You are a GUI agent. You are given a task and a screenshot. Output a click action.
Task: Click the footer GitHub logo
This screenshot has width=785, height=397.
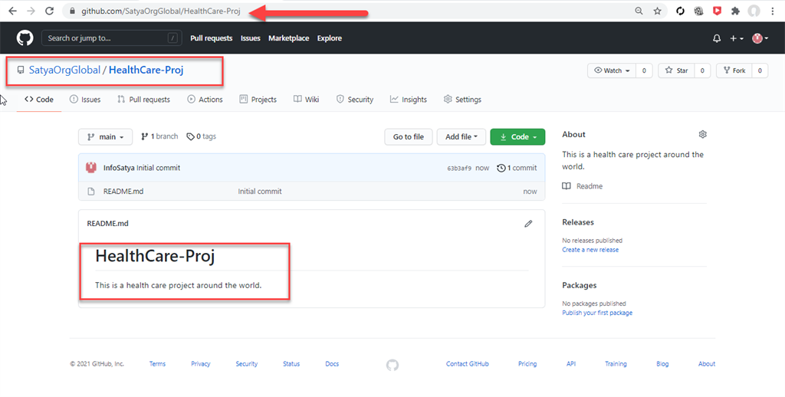pos(392,365)
